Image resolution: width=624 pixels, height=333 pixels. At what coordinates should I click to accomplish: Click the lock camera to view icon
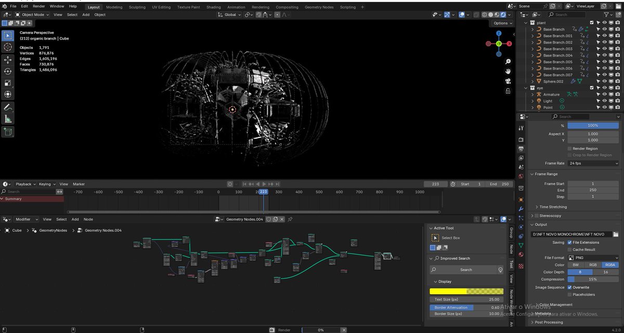pyautogui.click(x=508, y=91)
